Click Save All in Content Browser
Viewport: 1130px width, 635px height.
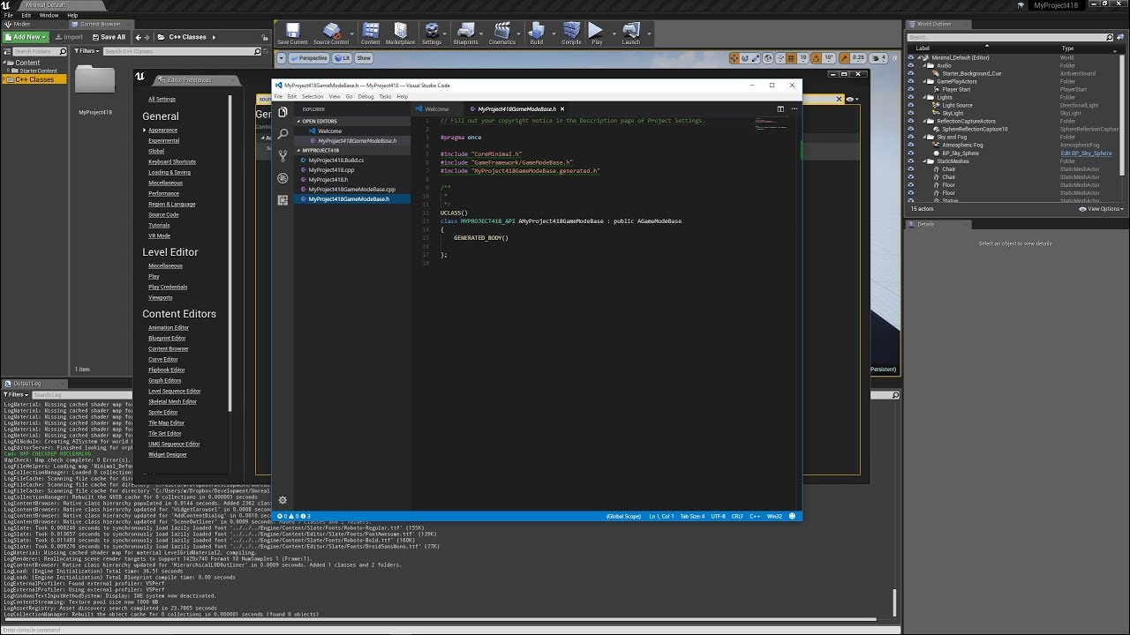click(x=108, y=37)
